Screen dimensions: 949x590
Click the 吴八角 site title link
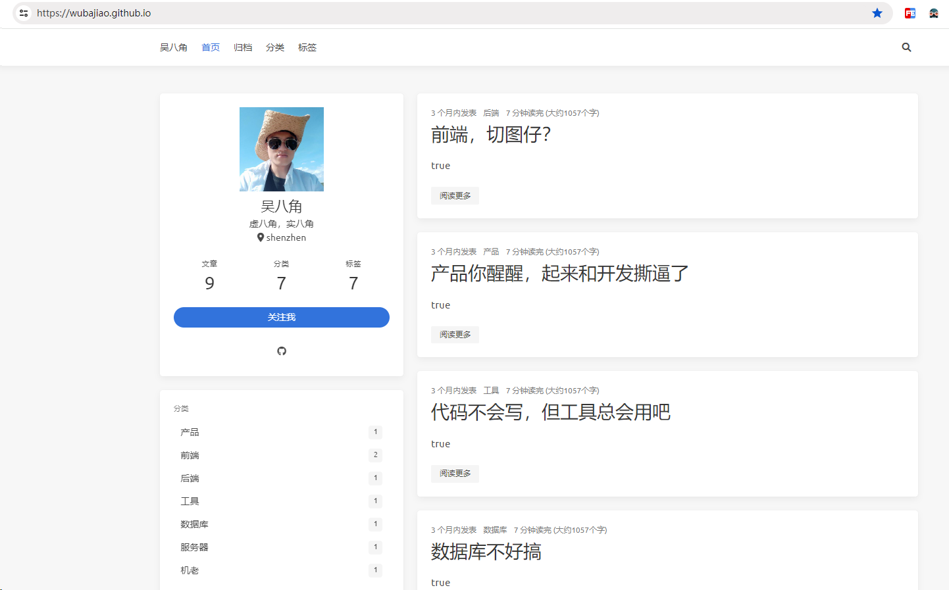tap(174, 47)
